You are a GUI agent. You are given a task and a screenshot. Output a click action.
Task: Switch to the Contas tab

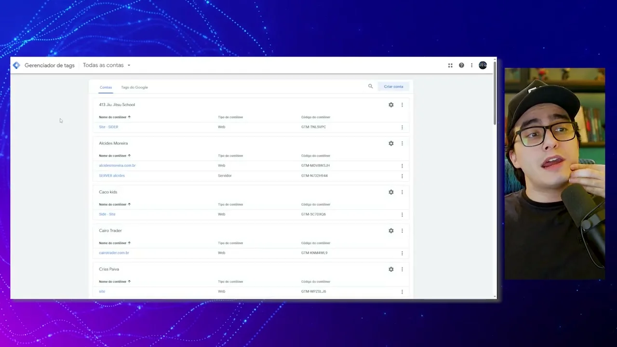tap(106, 87)
